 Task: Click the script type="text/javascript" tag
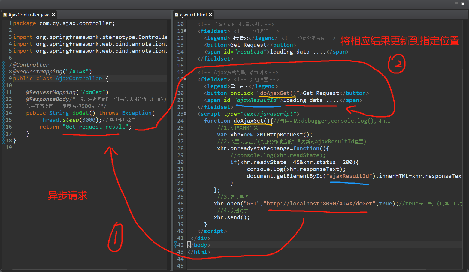click(x=248, y=114)
